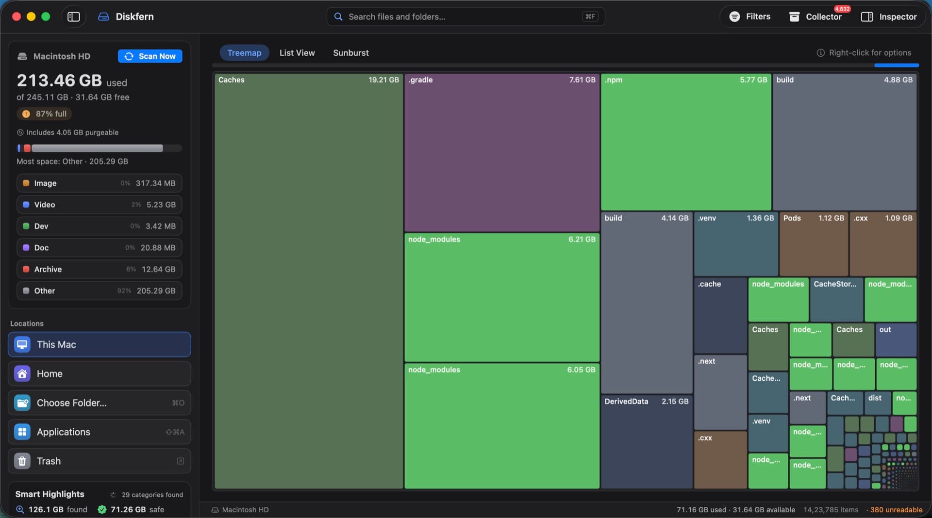Select the dist treemap block

[x=878, y=403]
